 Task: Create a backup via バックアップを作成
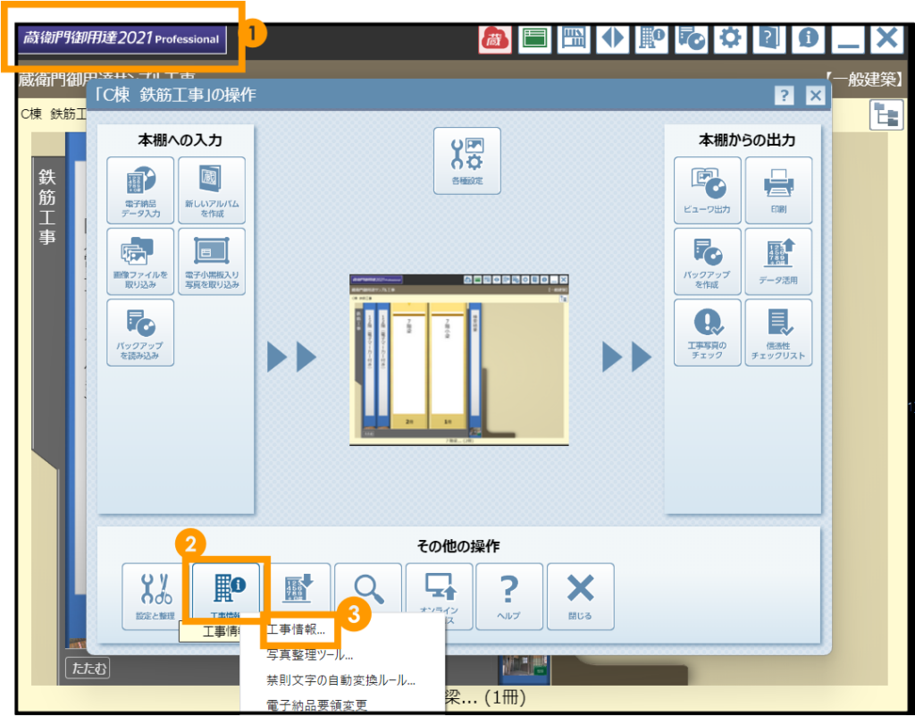pyautogui.click(x=707, y=261)
